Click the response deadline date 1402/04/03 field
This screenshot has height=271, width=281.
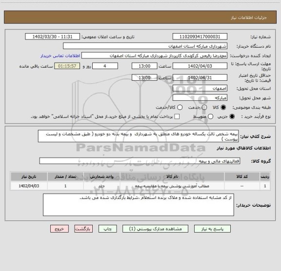(x=200, y=66)
